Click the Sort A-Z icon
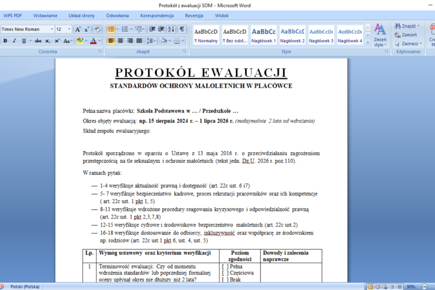This screenshot has height=290, width=435. (171, 29)
